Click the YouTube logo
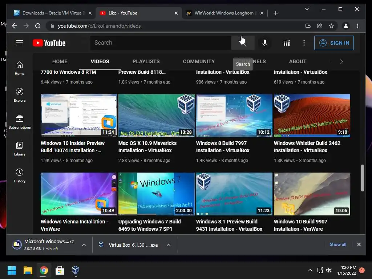 [x=49, y=43]
